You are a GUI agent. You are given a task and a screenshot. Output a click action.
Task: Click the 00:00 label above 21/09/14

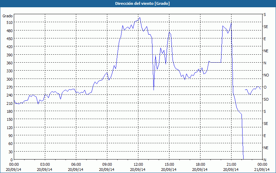pyautogui.click(x=262, y=165)
